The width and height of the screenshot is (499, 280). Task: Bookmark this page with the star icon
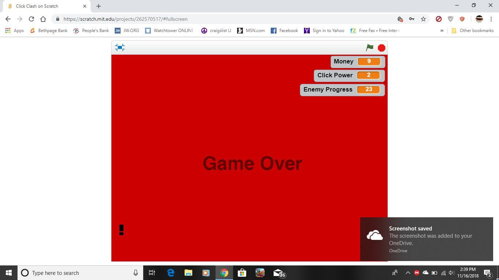pyautogui.click(x=423, y=19)
